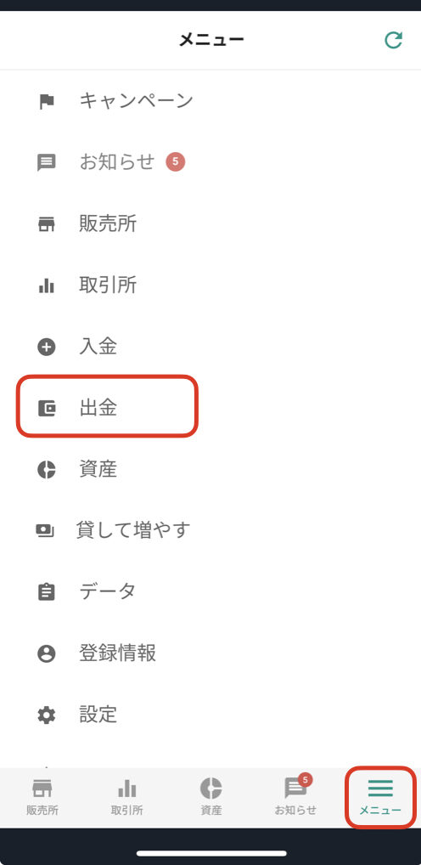Tap the clipboard icon beside データ
This screenshot has height=865, width=421.
(47, 592)
